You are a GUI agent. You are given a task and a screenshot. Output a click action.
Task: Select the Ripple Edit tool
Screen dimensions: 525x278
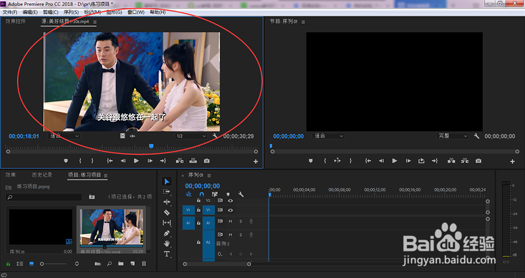(167, 202)
